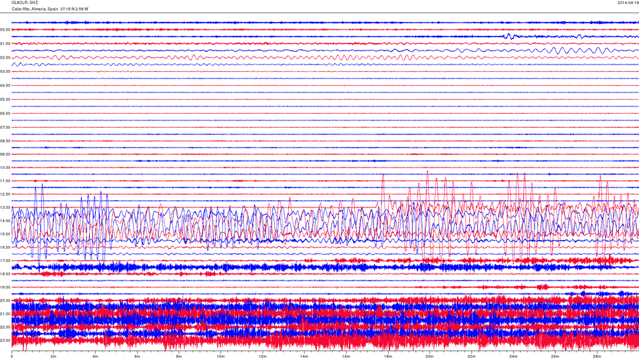639x359 pixels.
Task: Click the 6m tick label on the bottom axis
Action: point(137,356)
